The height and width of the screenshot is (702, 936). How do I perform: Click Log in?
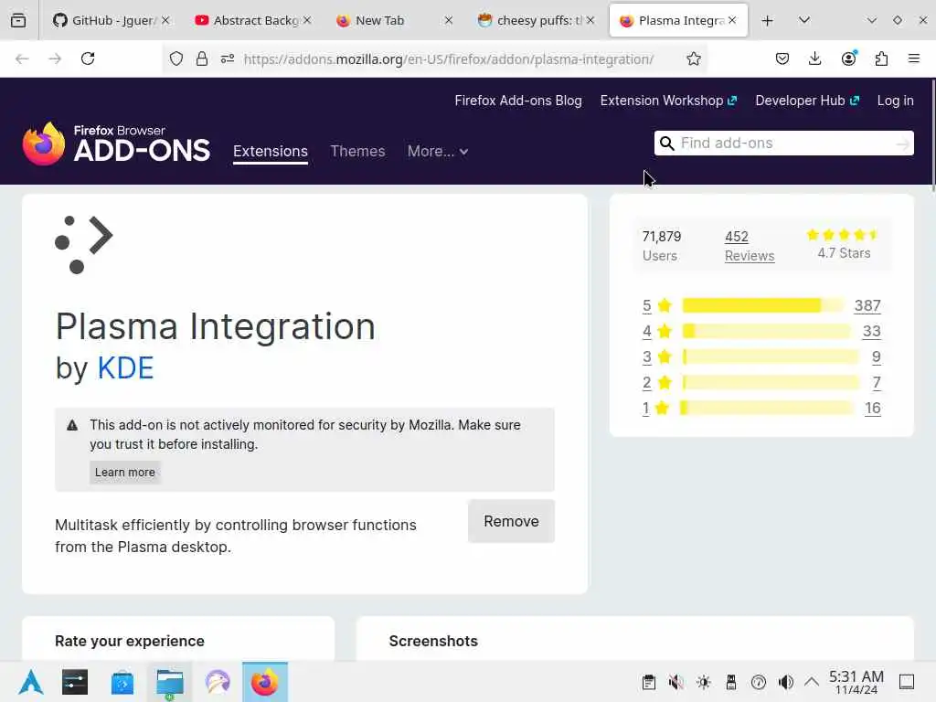[x=896, y=101]
